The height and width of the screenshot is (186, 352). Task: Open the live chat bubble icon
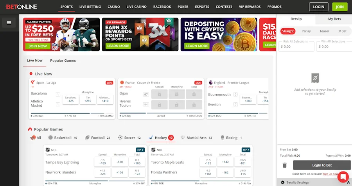[343, 177]
